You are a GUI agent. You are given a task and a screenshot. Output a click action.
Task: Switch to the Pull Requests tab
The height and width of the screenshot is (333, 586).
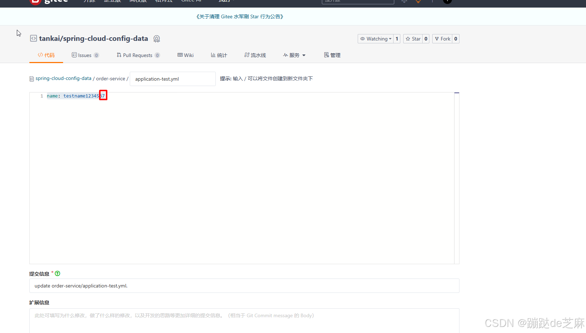[x=138, y=55]
